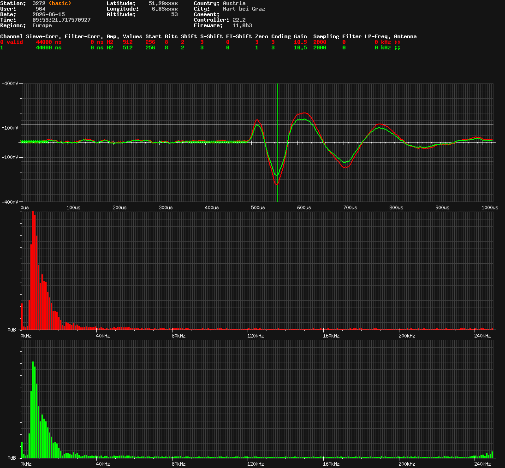505x468 pixels.
Task: Click the Filter-Corr. column header
Action: click(x=84, y=36)
